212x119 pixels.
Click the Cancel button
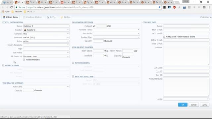193,105
